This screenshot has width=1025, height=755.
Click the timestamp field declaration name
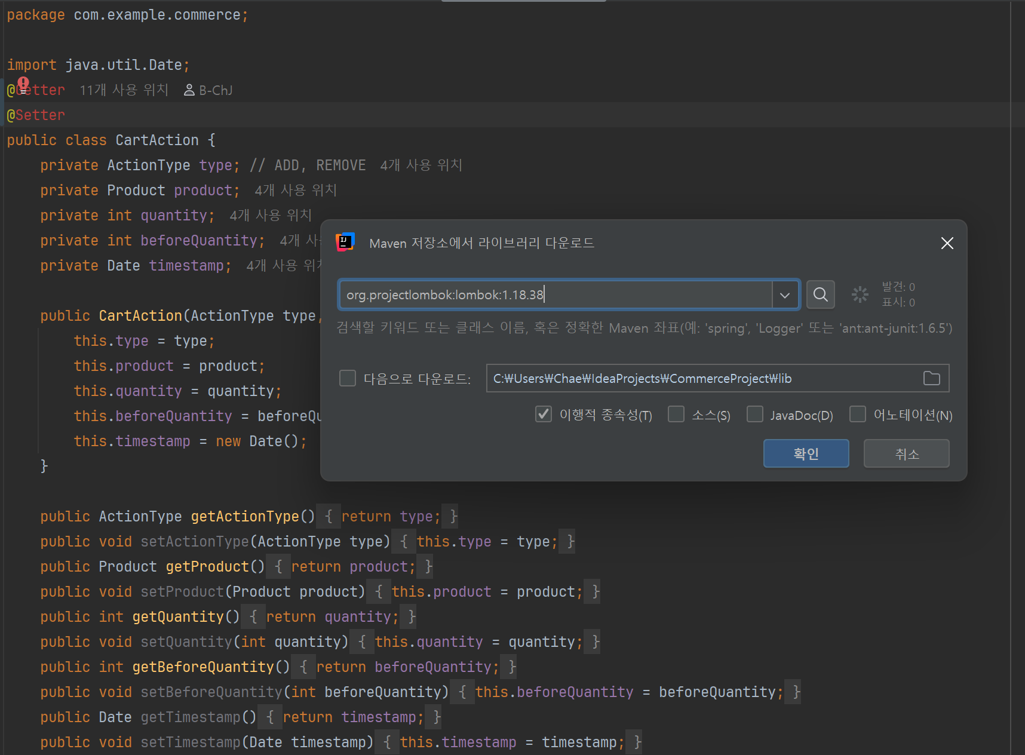click(186, 266)
